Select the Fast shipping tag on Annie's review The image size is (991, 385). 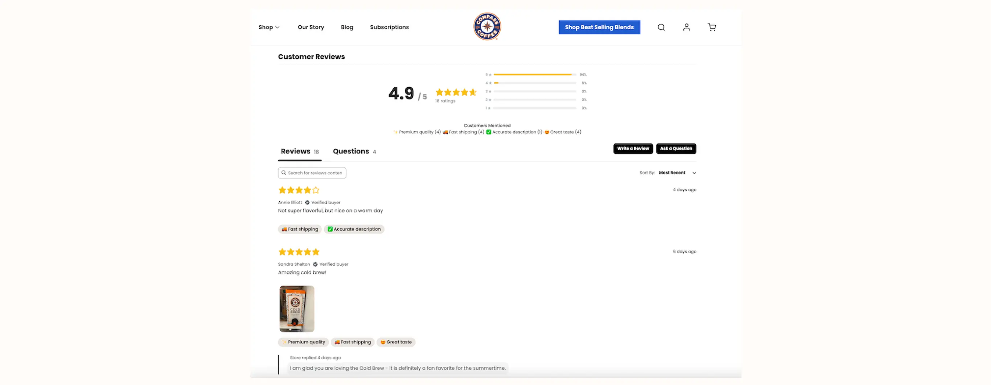(300, 229)
